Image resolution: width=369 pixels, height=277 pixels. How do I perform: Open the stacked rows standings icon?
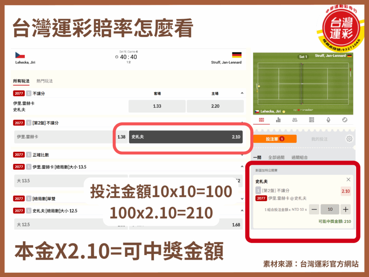312,120
